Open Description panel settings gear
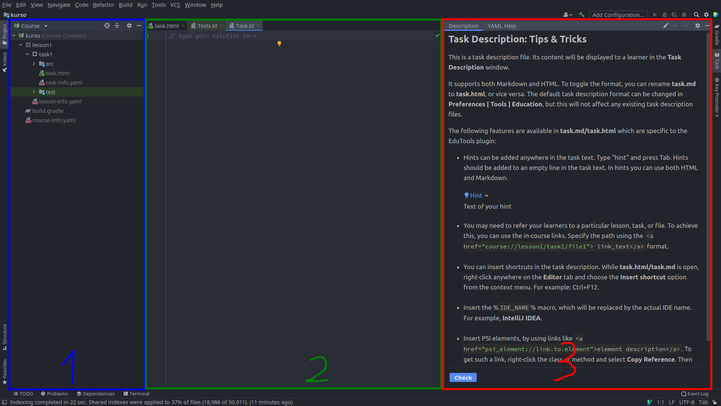The image size is (721, 406). point(698,26)
